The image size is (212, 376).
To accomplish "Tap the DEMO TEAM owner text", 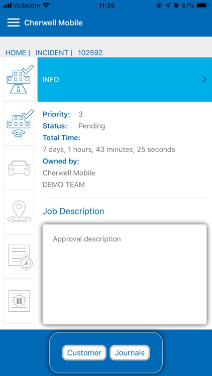I will click(64, 184).
